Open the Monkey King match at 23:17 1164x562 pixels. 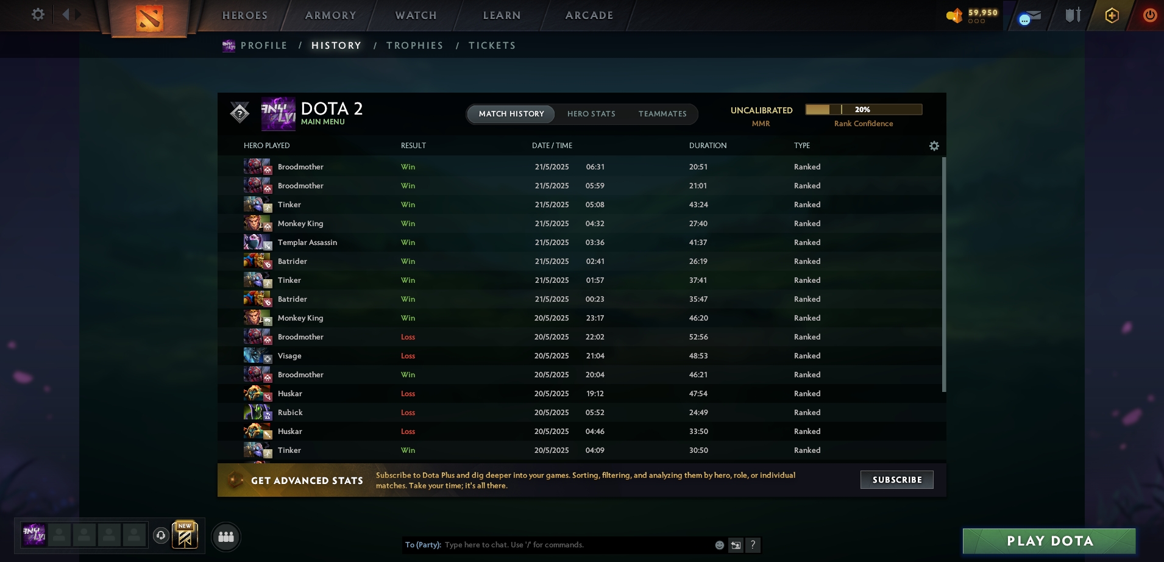point(580,318)
